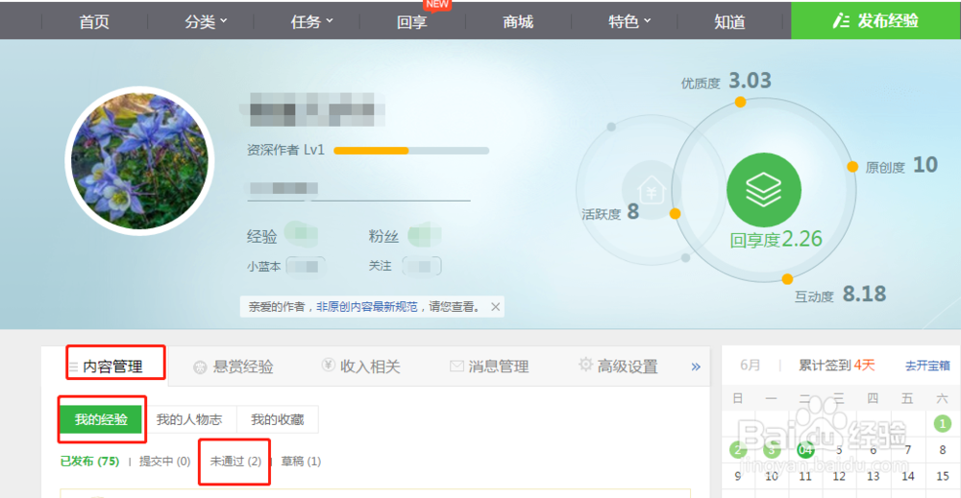The height and width of the screenshot is (498, 961).
Task: Click the 消息管理 envelope icon
Action: [x=456, y=366]
